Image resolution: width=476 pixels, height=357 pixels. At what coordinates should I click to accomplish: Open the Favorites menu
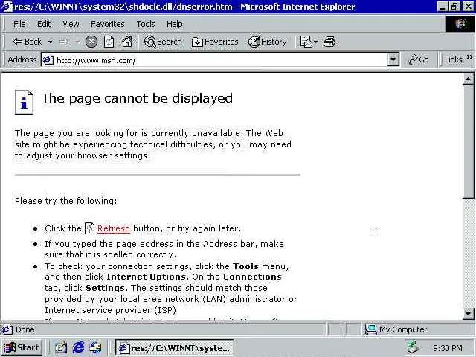[107, 24]
